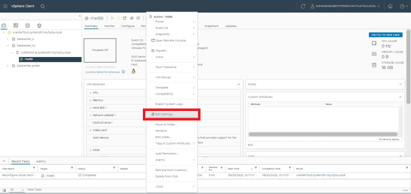Expand the Memory hardware row

90,100
